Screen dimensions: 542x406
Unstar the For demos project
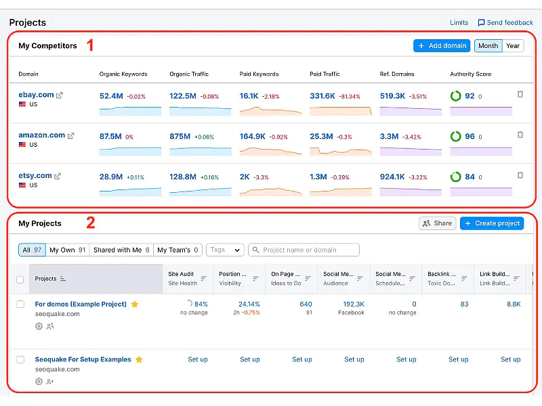135,304
